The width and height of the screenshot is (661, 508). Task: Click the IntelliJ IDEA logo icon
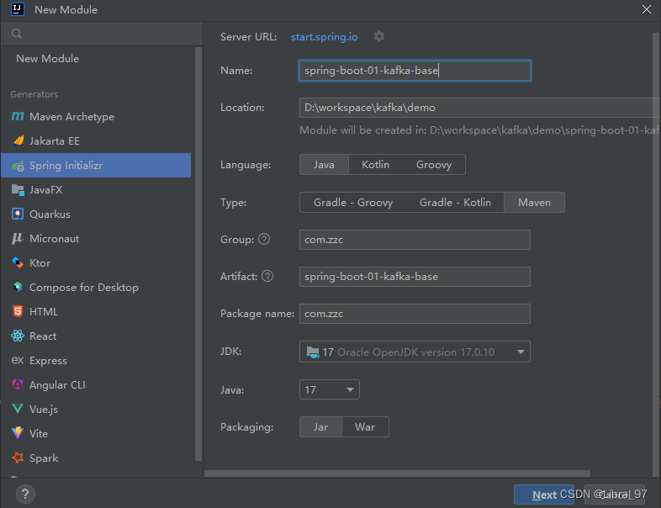(18, 9)
